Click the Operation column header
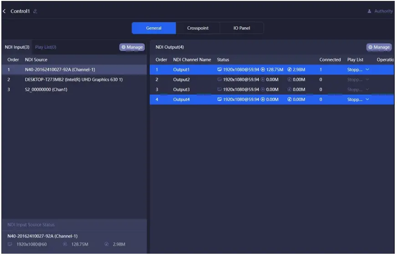Viewport: 397px width, 256px height. (385, 60)
